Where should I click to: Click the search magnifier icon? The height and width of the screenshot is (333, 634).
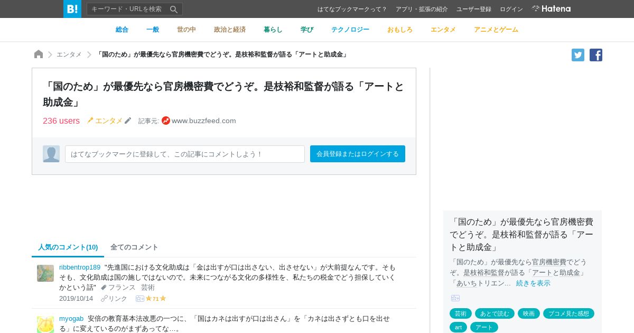[174, 9]
